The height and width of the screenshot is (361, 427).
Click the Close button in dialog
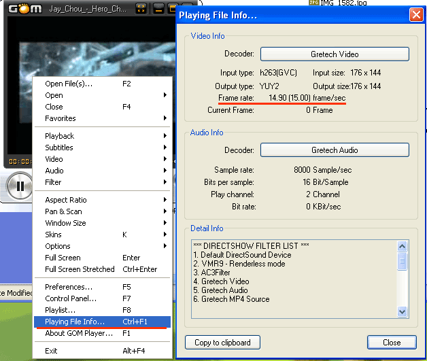[392, 342]
